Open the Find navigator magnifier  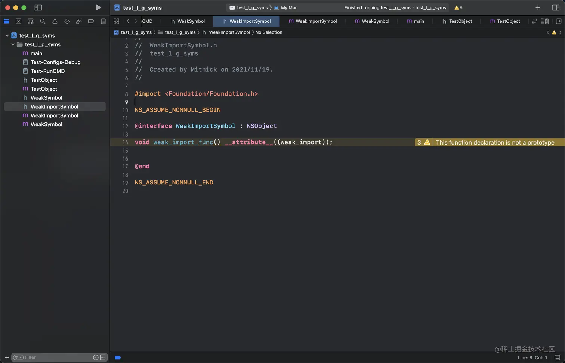point(43,21)
